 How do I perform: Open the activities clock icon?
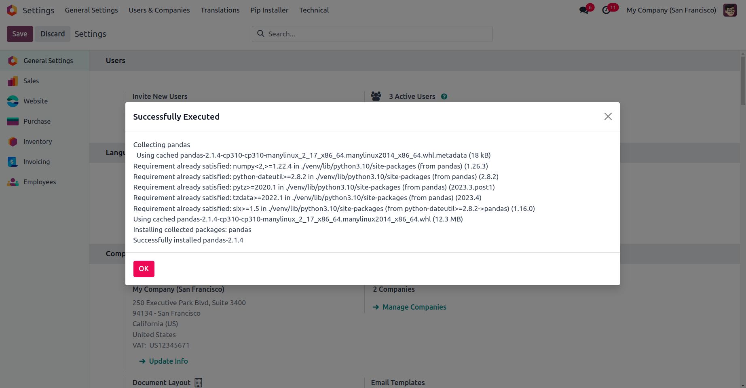pos(606,10)
